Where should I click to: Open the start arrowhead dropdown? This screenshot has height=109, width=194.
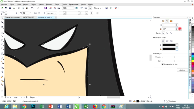(x=64, y=13)
